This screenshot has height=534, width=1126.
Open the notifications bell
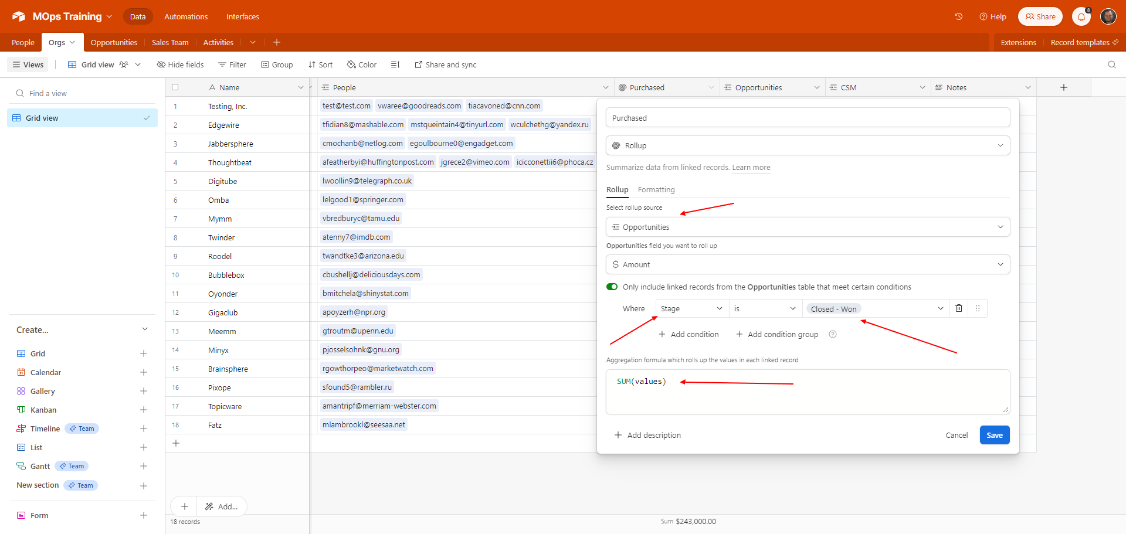point(1081,16)
